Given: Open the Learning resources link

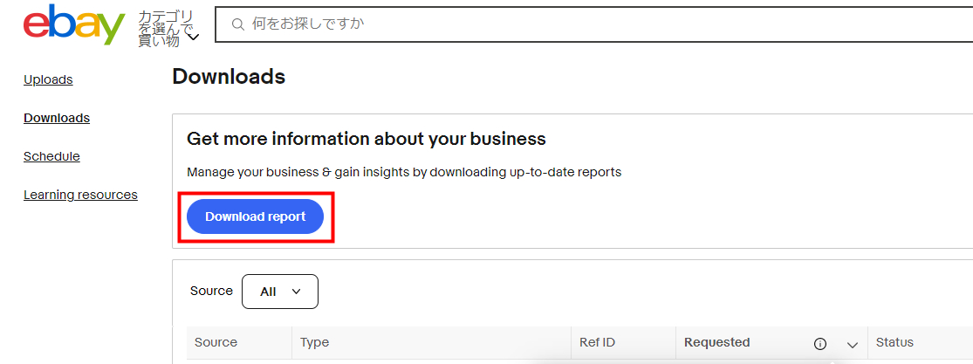Looking at the screenshot, I should 80,195.
